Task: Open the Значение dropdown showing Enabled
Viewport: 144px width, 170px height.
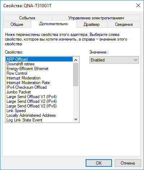Action: [x=114, y=60]
